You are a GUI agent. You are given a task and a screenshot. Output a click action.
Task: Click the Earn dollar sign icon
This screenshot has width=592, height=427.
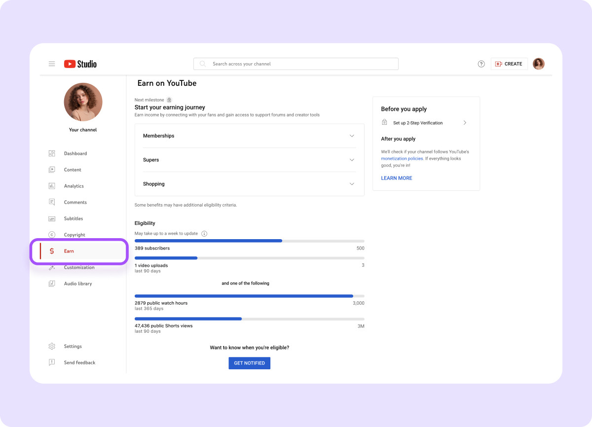tap(52, 251)
